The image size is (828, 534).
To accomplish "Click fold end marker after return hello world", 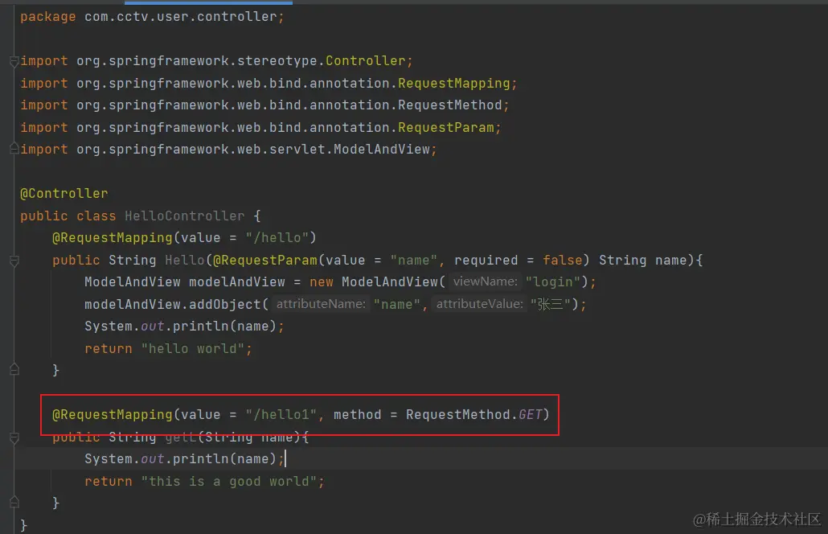I will point(14,370).
